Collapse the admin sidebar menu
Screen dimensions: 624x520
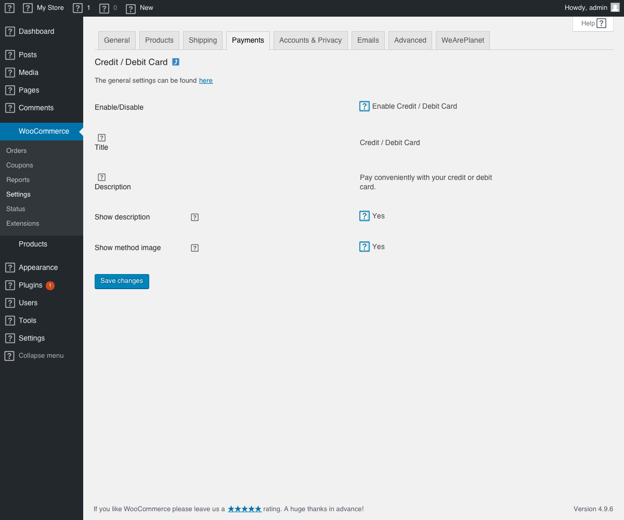pyautogui.click(x=34, y=355)
